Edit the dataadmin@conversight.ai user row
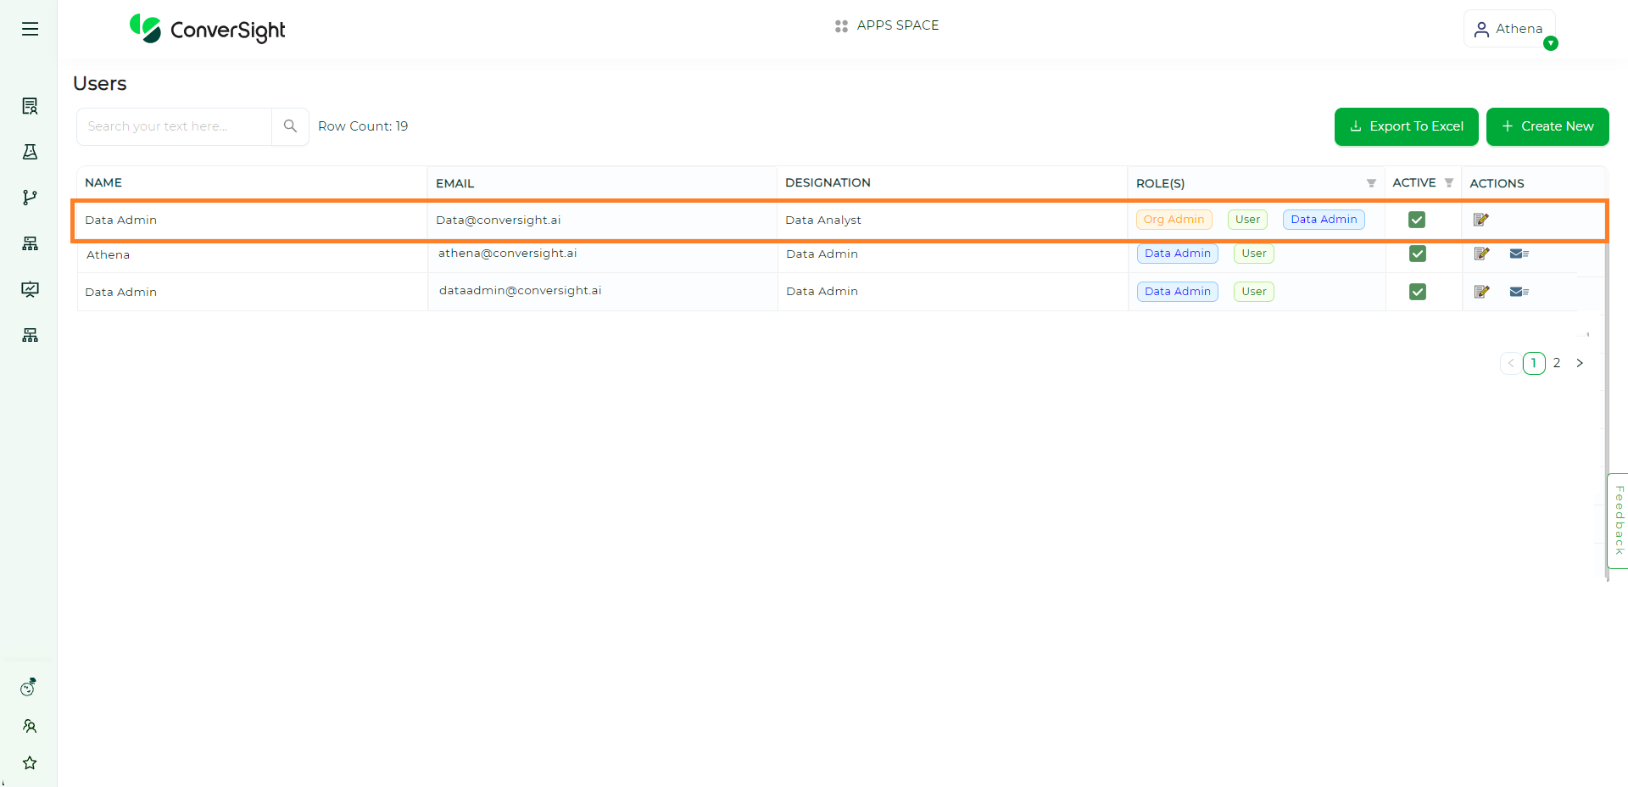 pos(1481,292)
